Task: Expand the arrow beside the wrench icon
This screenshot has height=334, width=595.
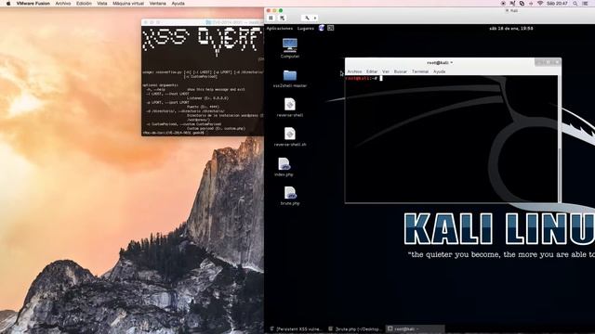Action: [x=315, y=18]
